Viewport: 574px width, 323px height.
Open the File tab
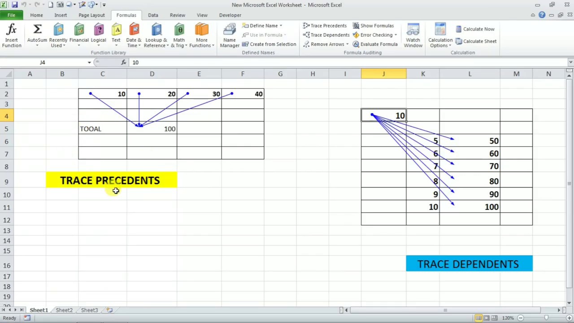(11, 15)
